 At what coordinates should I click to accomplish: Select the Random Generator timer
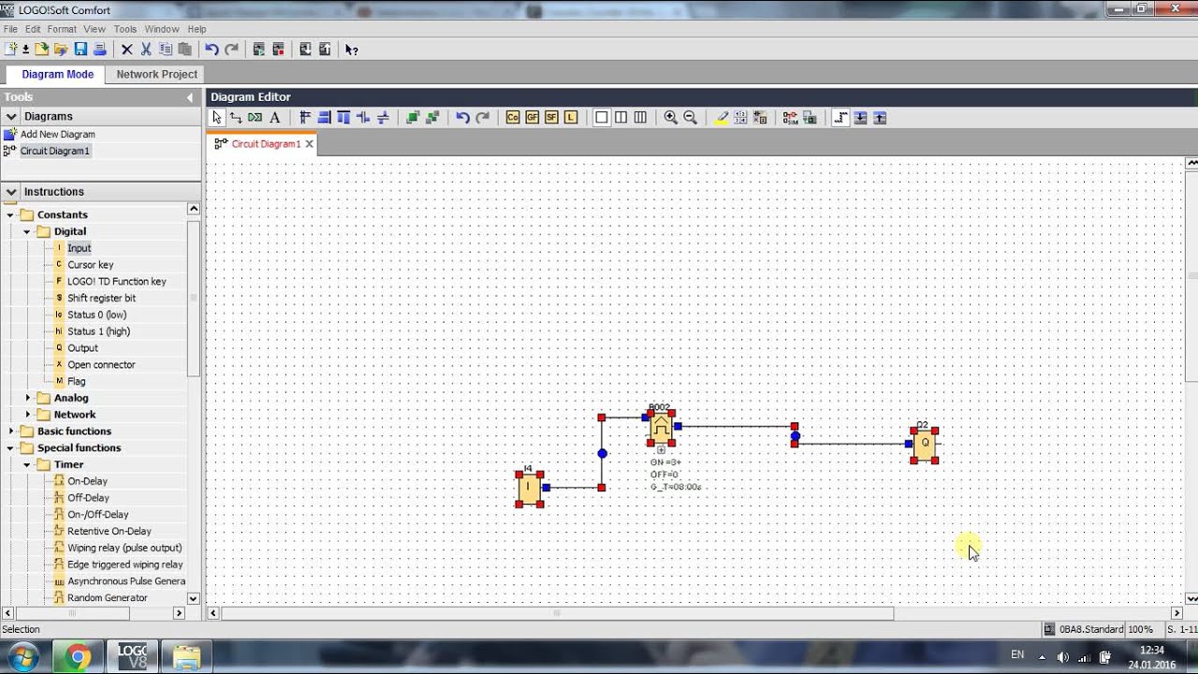click(x=107, y=598)
